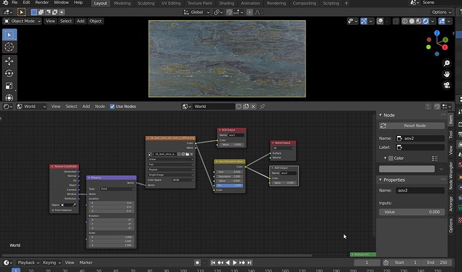Toggle proportional editing button
This screenshot has height=272, width=462.
(250, 12)
